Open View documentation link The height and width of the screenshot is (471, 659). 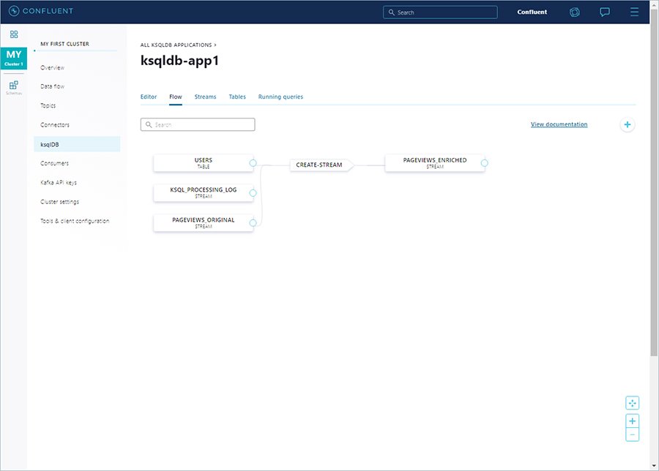(559, 124)
